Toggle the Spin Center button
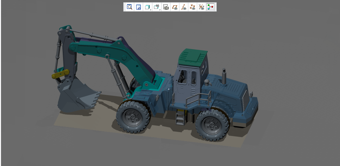This screenshot has width=340, height=166. 210,7
